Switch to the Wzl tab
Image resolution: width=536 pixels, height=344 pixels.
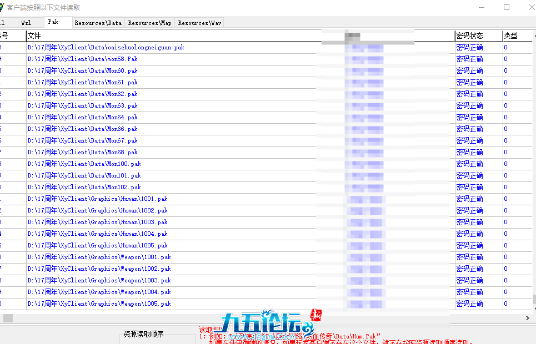pyautogui.click(x=26, y=23)
